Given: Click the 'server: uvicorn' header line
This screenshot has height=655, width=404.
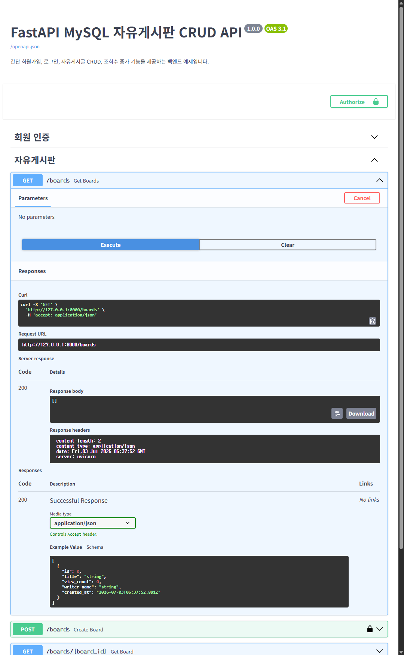Looking at the screenshot, I should (x=76, y=457).
